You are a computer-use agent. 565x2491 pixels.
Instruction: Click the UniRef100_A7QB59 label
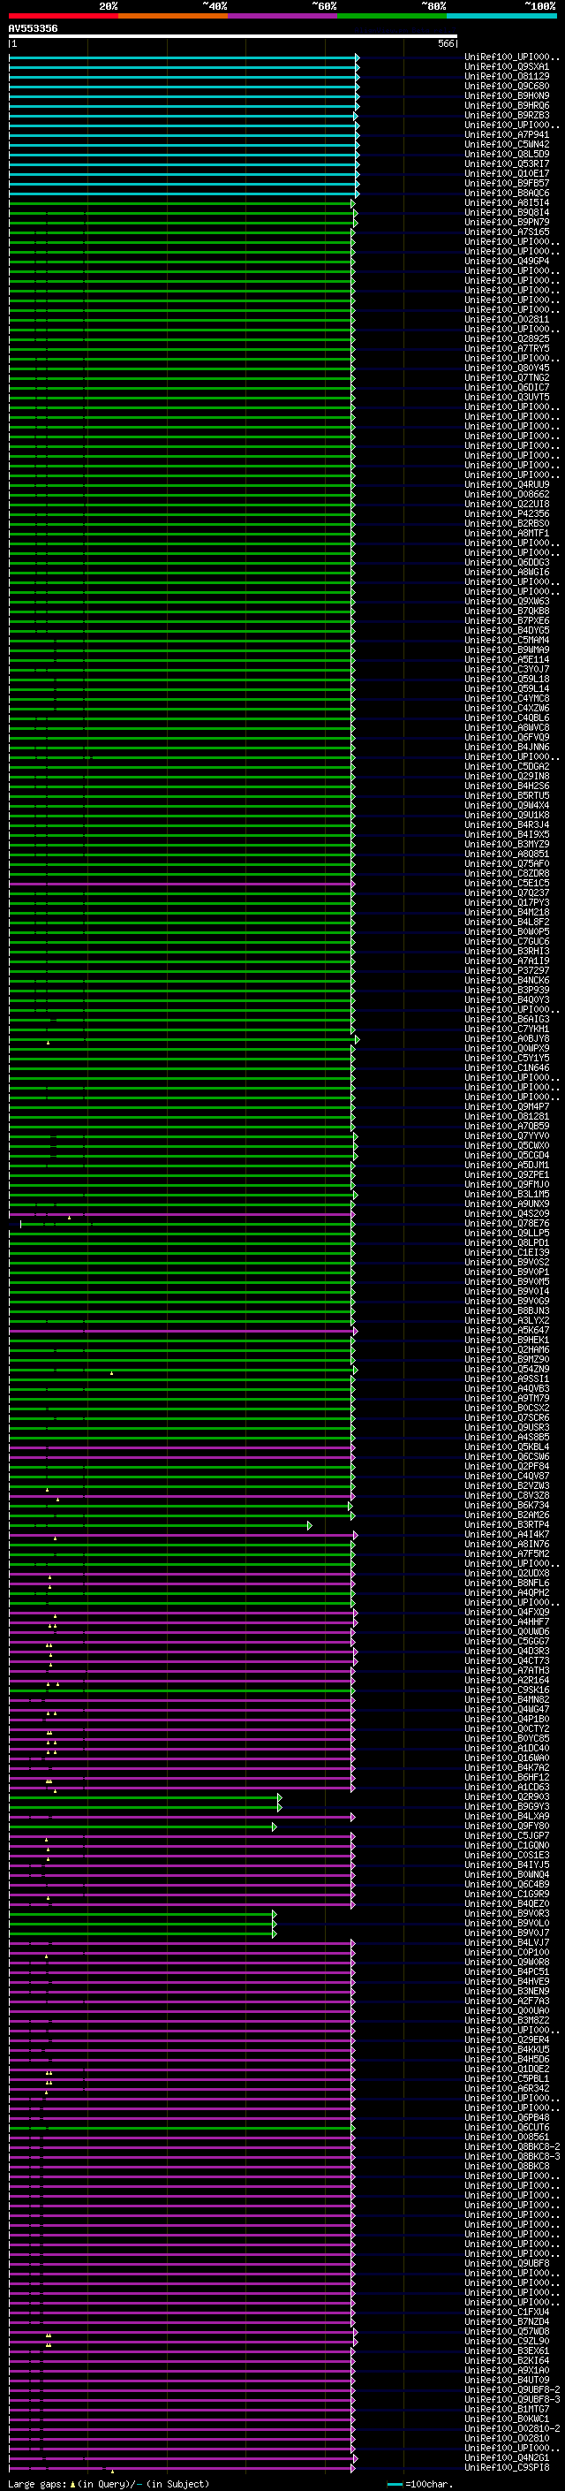click(507, 1127)
